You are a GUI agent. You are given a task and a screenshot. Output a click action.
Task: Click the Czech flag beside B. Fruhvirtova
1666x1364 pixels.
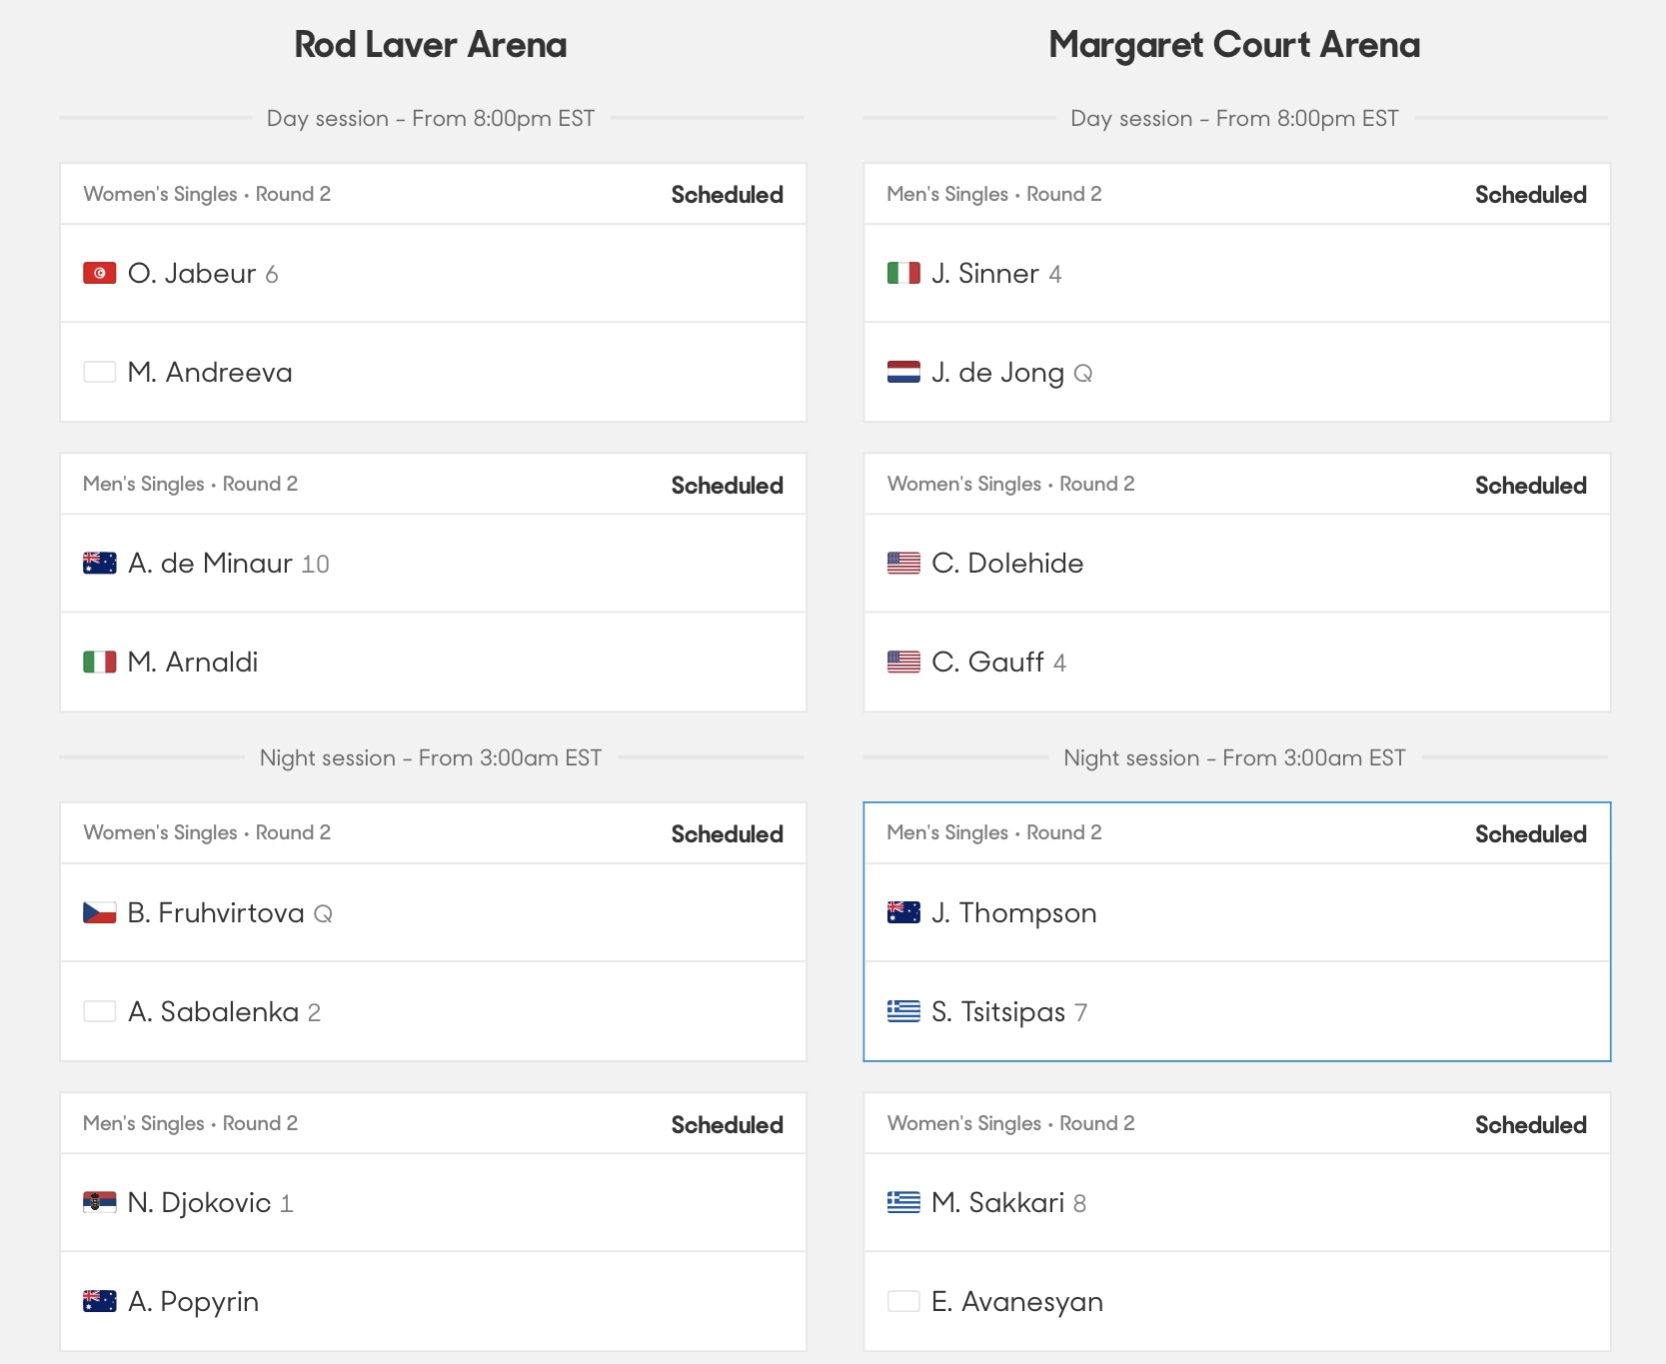pos(100,912)
